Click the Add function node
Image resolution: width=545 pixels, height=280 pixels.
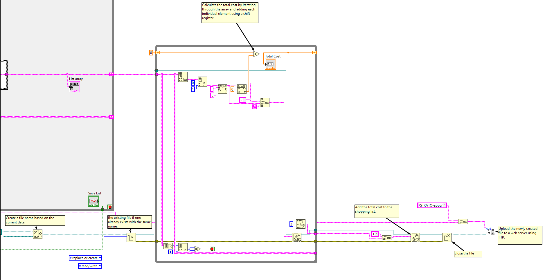[256, 54]
